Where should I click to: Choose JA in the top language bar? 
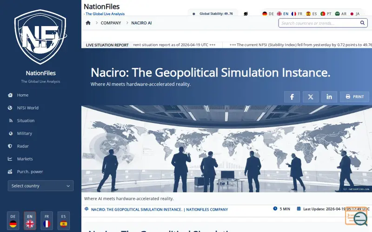[355, 14]
